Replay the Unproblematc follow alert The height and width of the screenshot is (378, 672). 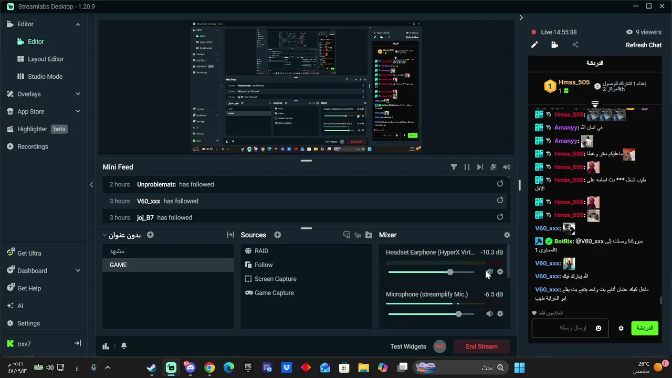point(500,184)
